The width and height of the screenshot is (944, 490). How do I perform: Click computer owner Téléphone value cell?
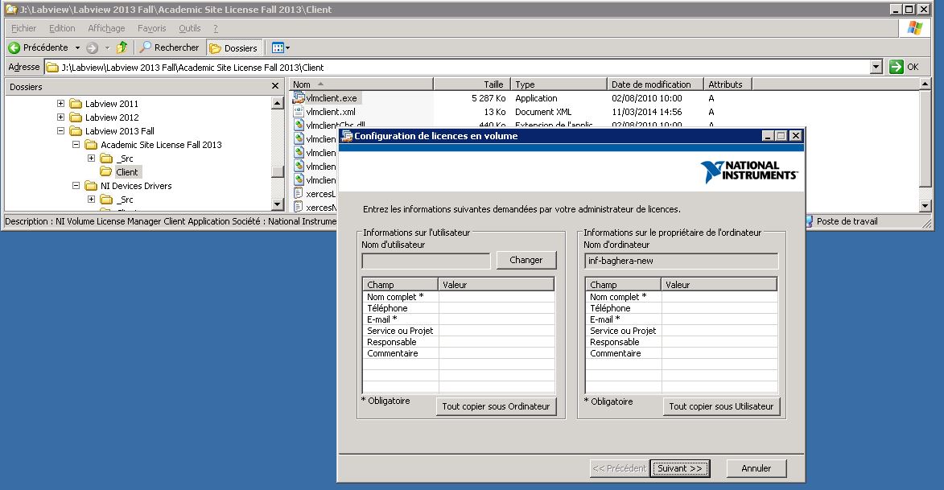(719, 308)
